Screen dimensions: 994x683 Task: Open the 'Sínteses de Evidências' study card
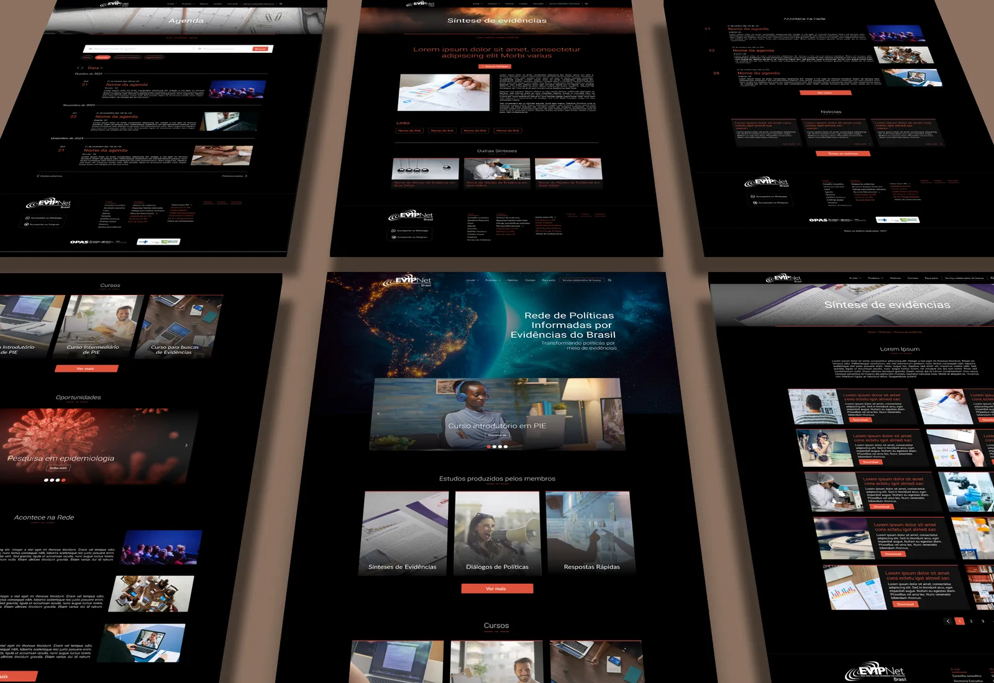tap(404, 533)
